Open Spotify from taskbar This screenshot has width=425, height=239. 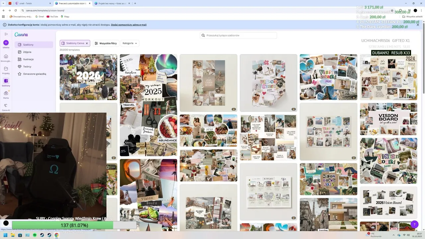click(35, 235)
